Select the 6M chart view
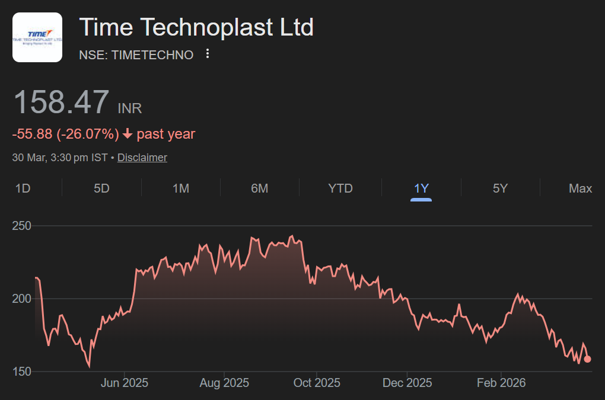Screen dimensions: 605x400 [260, 188]
